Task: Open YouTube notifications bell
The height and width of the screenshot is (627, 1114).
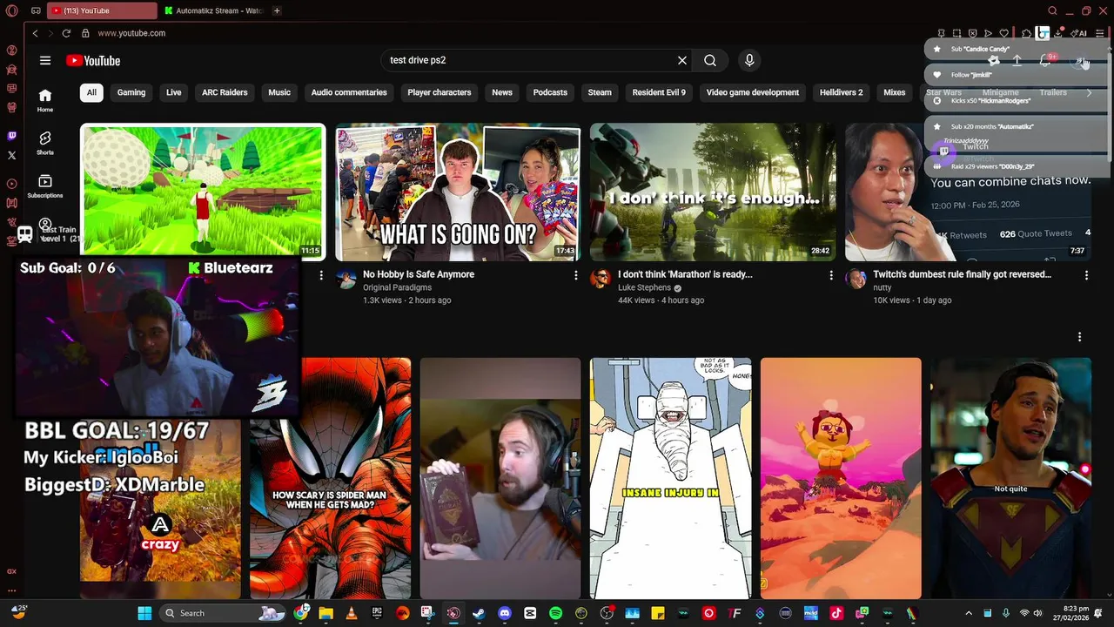Action: click(1045, 60)
